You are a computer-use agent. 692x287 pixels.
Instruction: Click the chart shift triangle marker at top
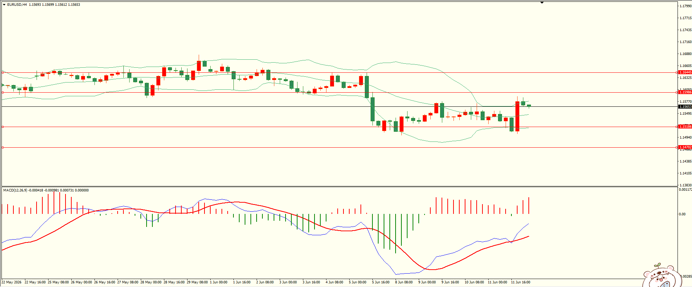coord(542,3)
